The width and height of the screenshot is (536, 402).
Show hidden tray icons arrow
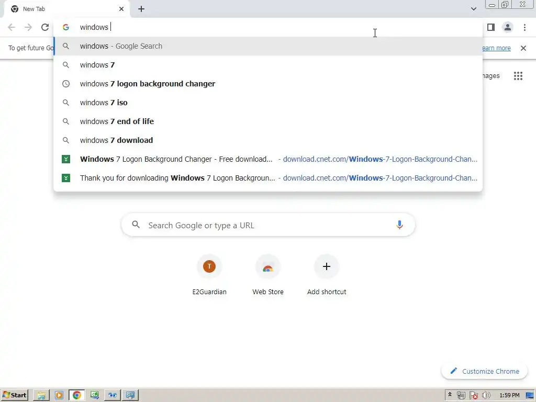pyautogui.click(x=450, y=395)
